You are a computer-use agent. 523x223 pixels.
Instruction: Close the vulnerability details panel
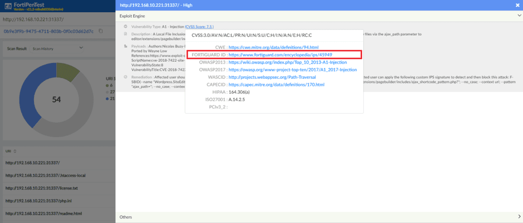pyautogui.click(x=517, y=5)
